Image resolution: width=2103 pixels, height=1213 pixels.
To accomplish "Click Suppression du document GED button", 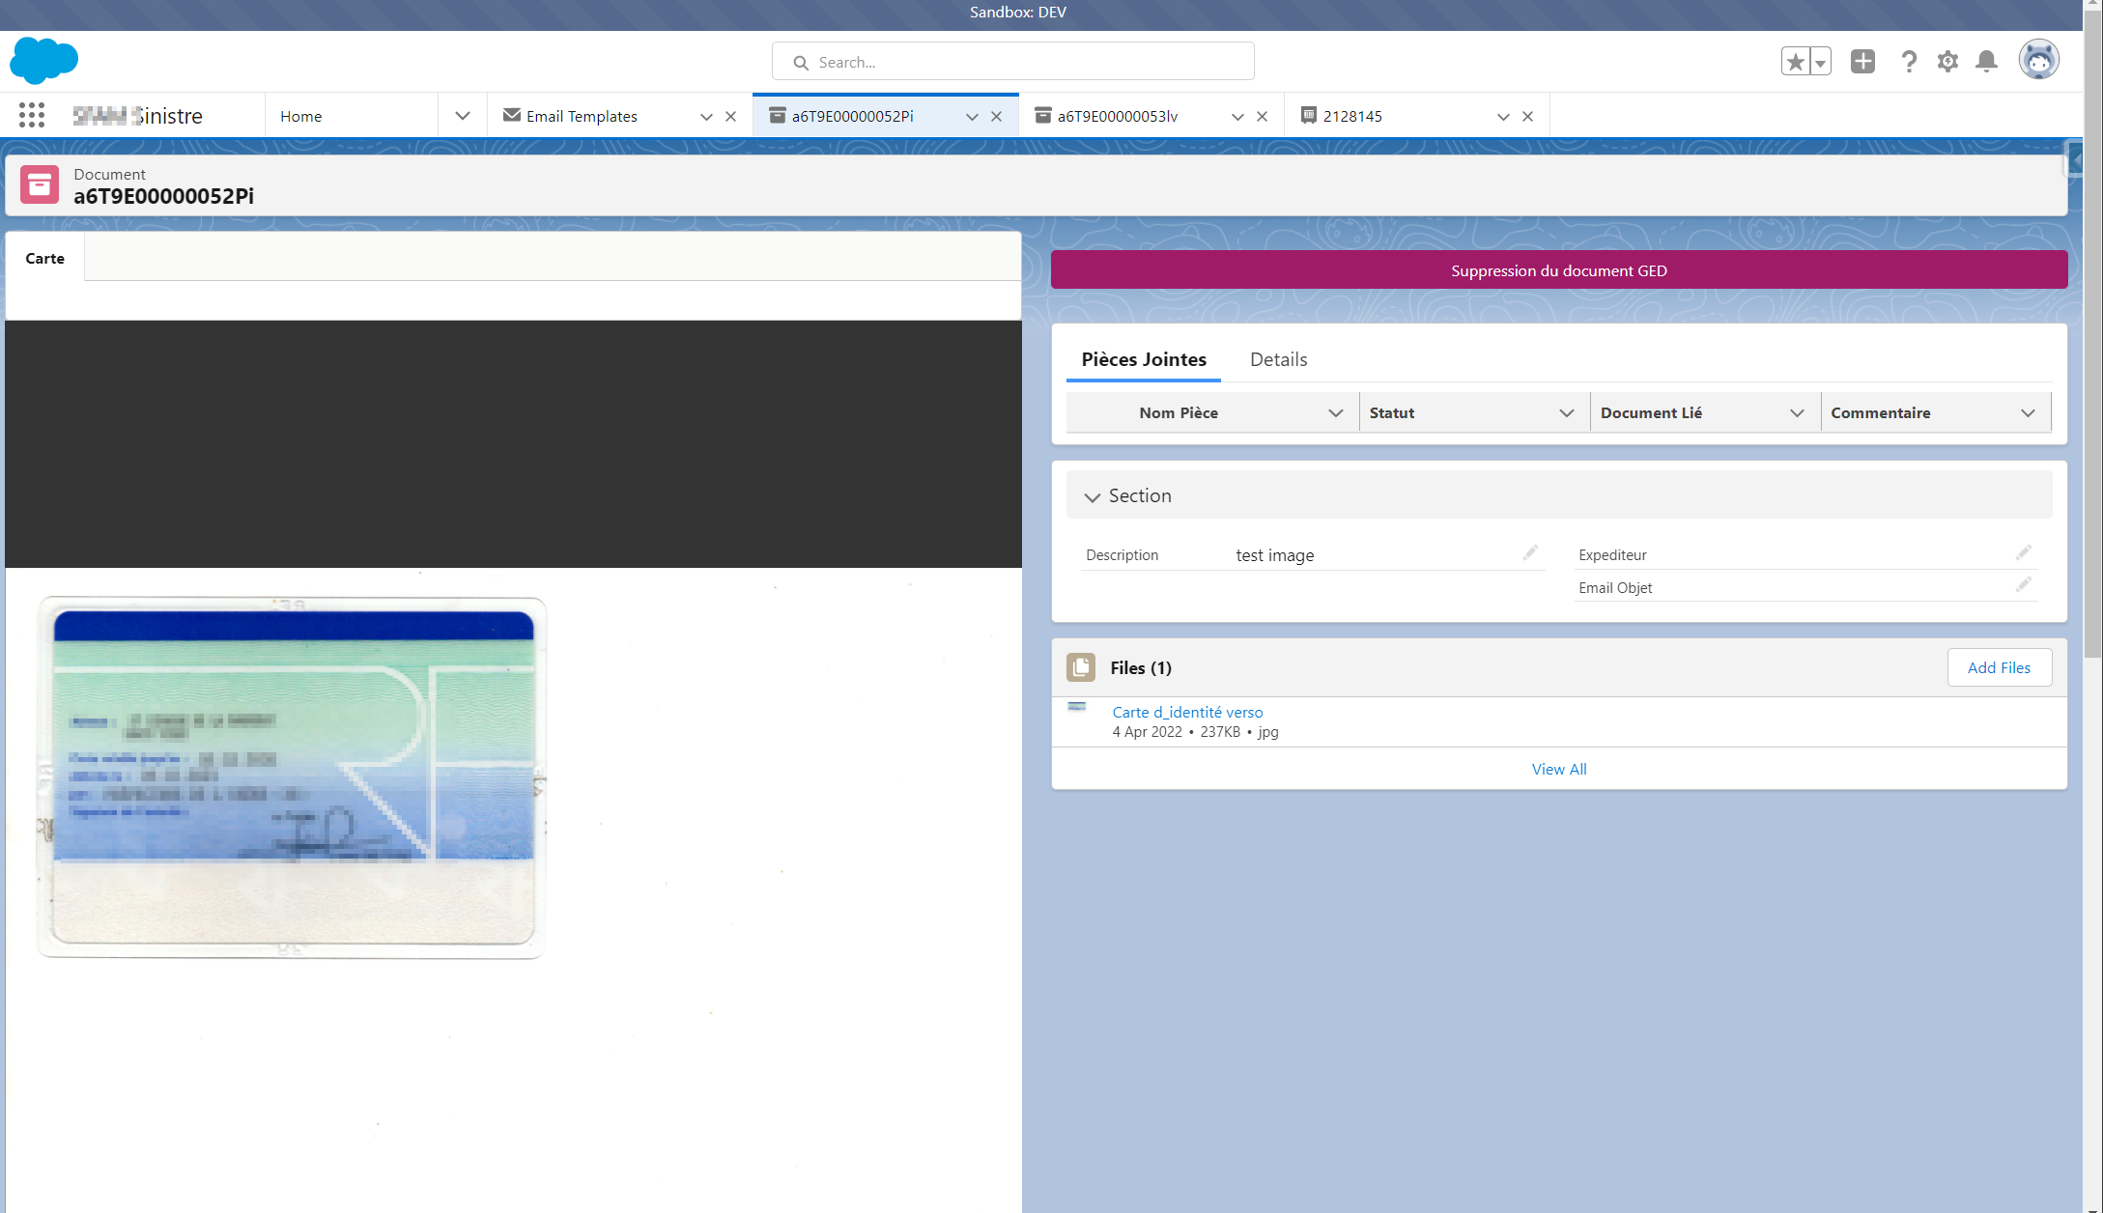I will [1558, 270].
